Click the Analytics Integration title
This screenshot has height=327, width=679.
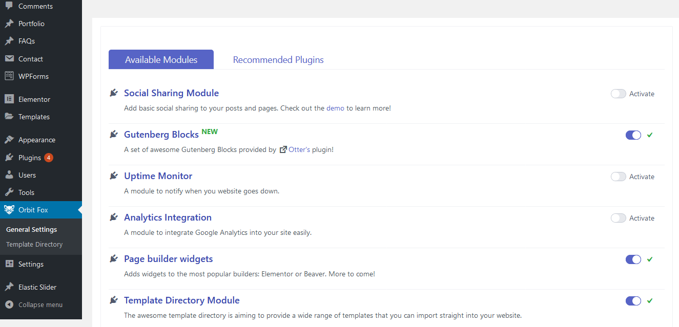[x=168, y=217]
